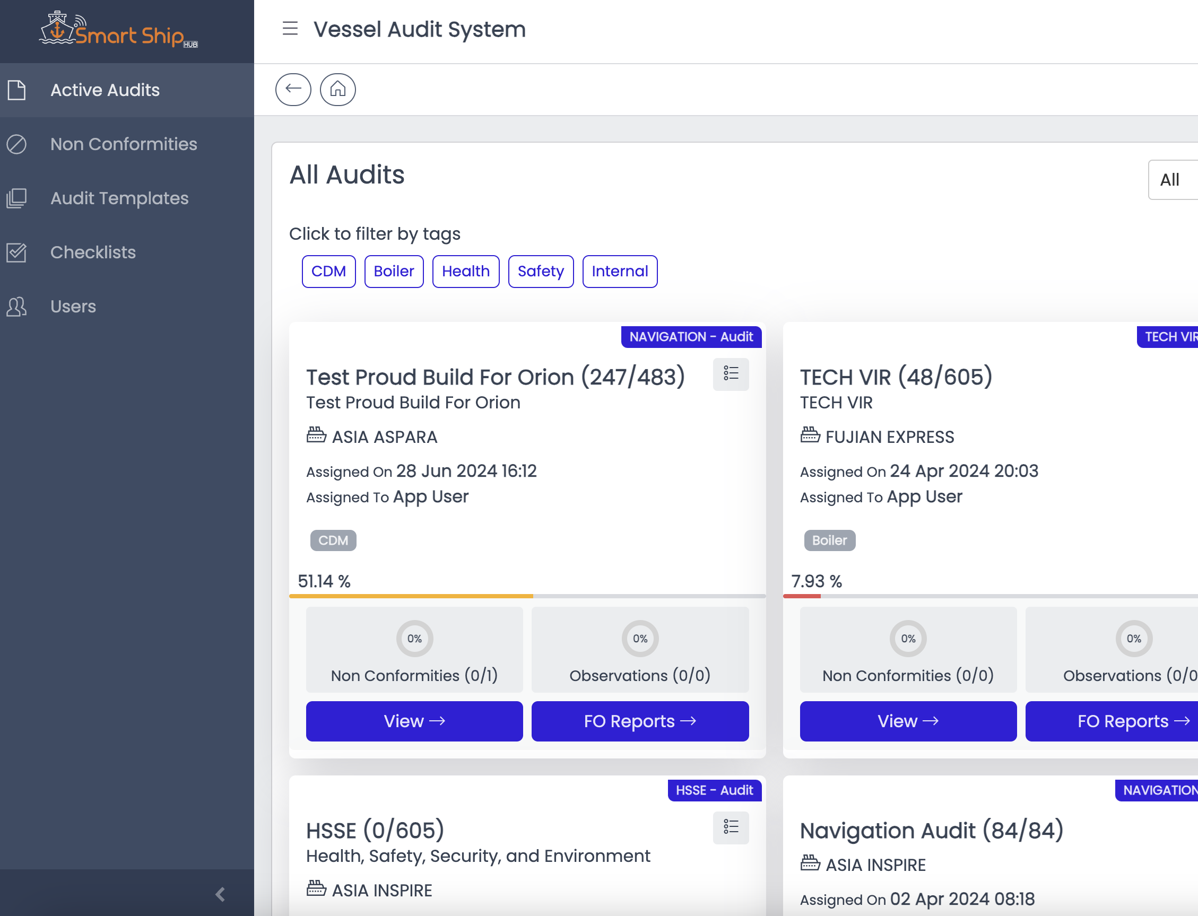The image size is (1198, 916).
Task: Open the All audits filter dropdown
Action: (x=1173, y=180)
